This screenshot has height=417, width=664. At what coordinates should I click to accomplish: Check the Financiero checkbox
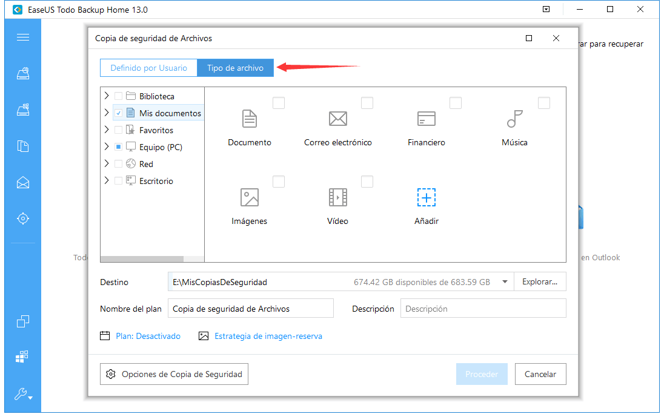pyautogui.click(x=456, y=103)
